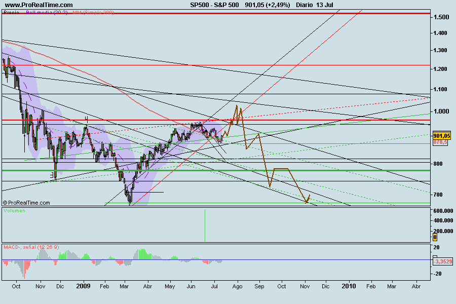
Task: Select the -3,3529 MACD value tag
Action: pos(443,261)
